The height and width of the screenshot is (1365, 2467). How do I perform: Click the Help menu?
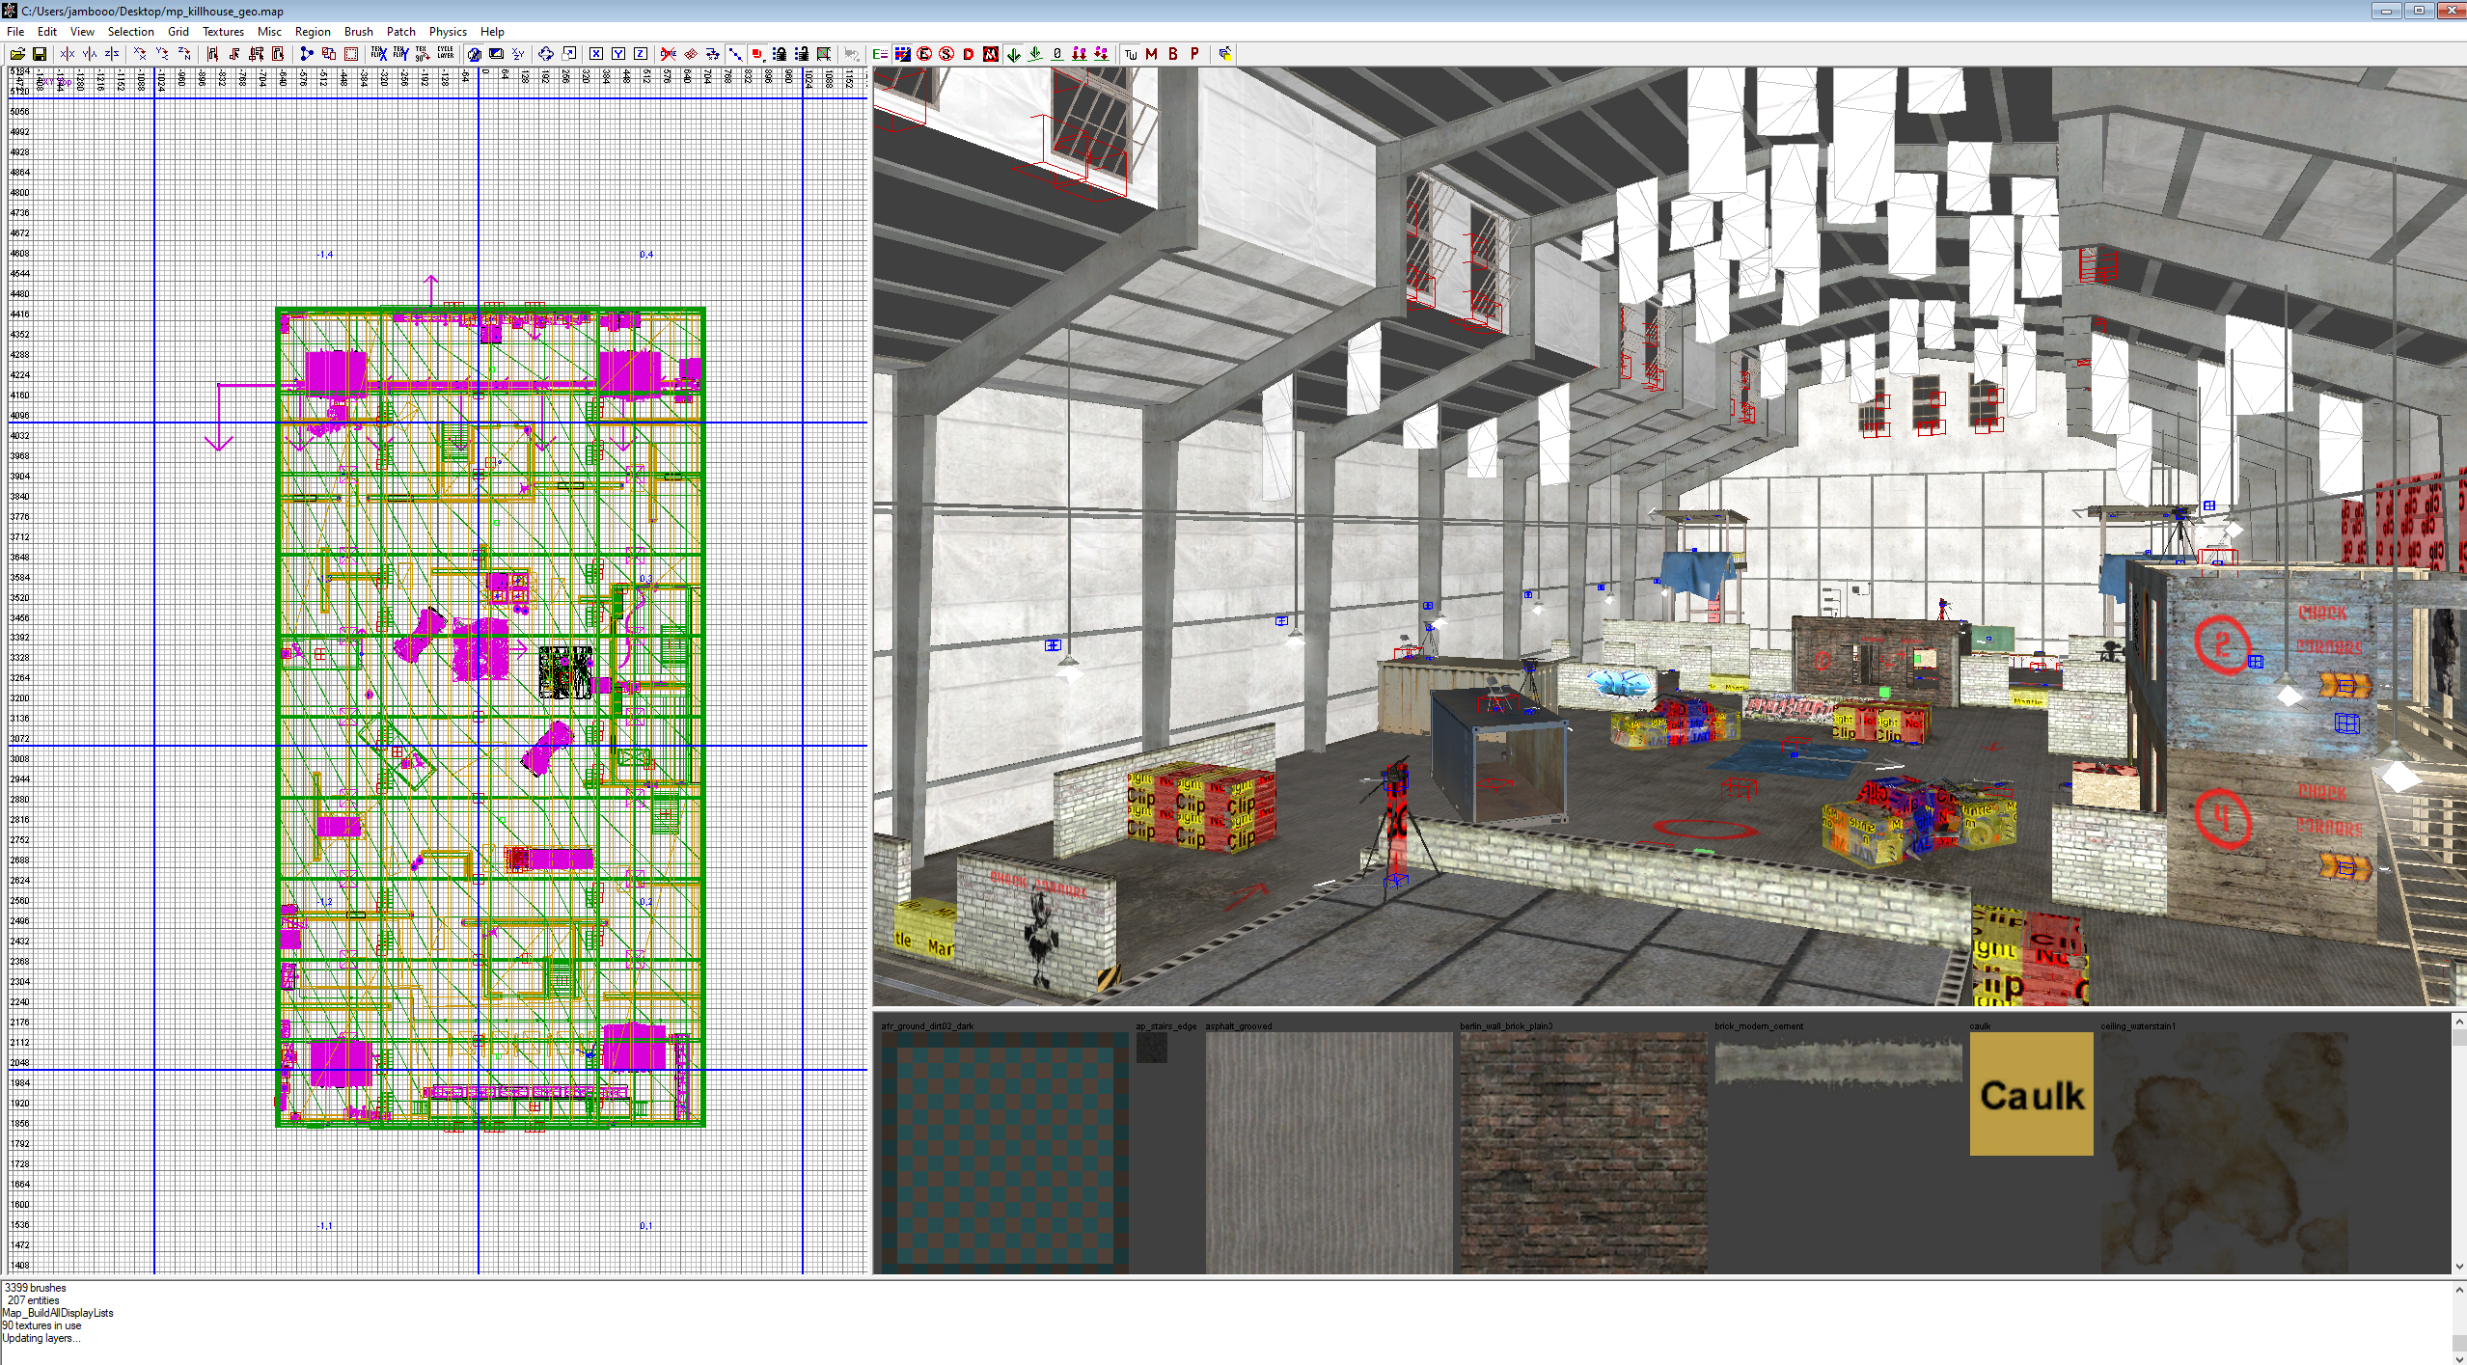click(x=492, y=32)
